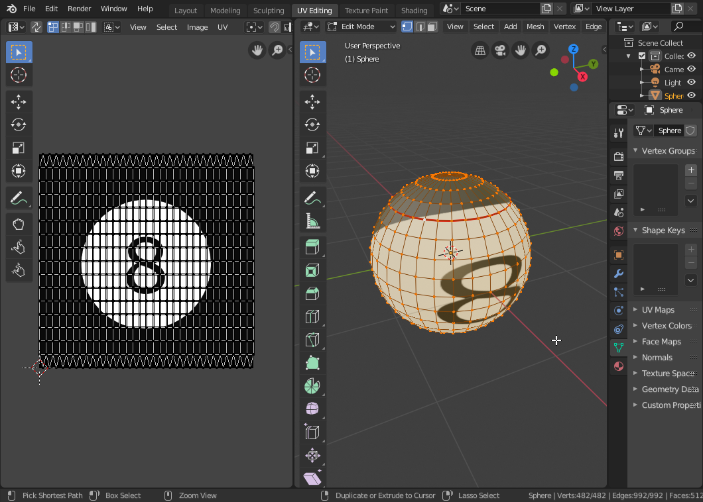The image size is (703, 502).
Task: Open the World properties tab
Action: (x=619, y=231)
